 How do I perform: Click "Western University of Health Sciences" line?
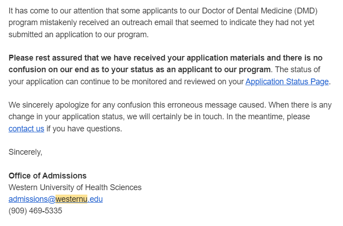pos(75,187)
